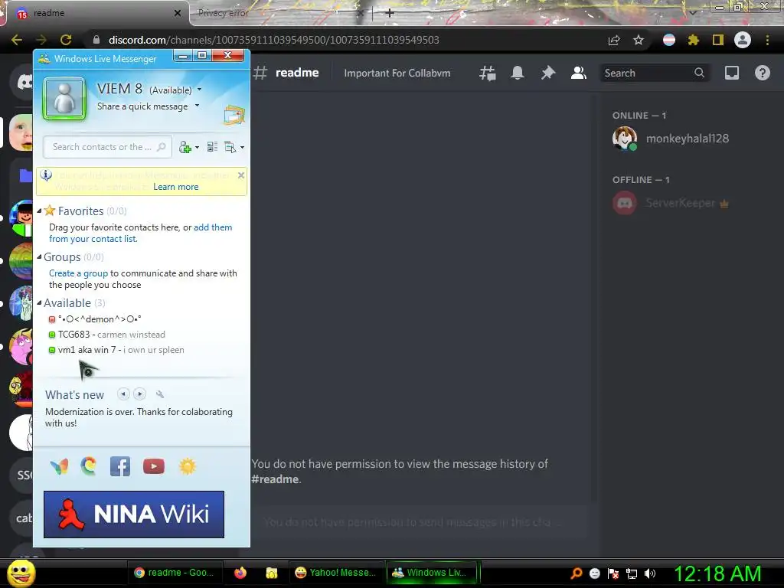
Task: Bookmark this page with the star
Action: [x=639, y=40]
